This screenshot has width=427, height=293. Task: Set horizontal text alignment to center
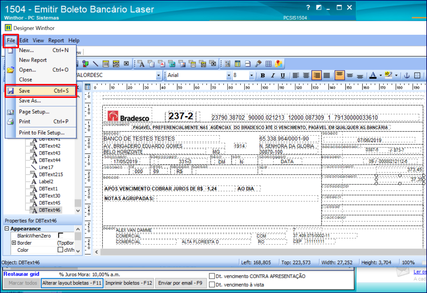pos(306,75)
